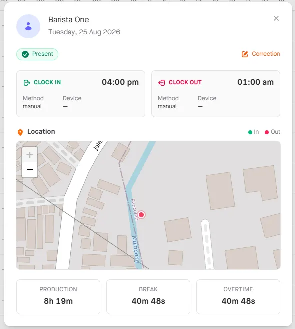
Task: Click the Mampang river label on map
Action: [x=136, y=249]
